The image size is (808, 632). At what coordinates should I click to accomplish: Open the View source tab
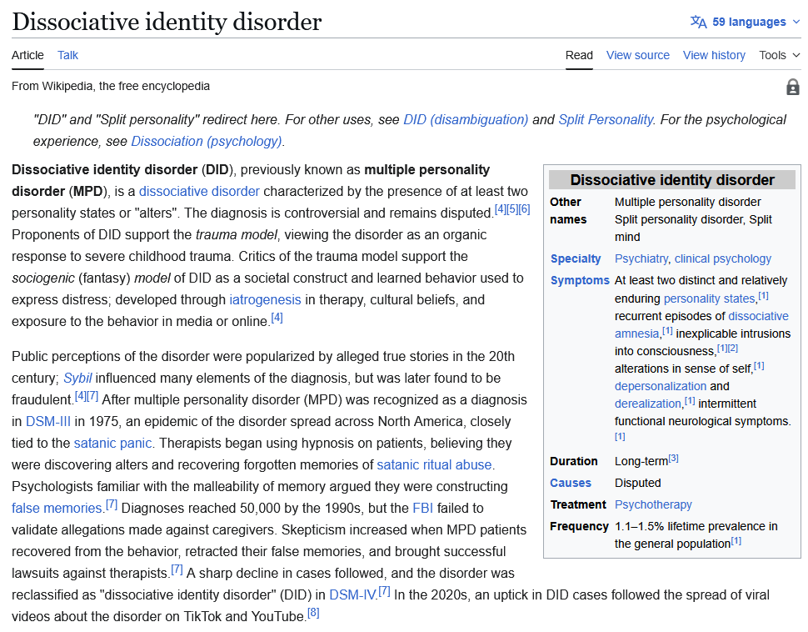coord(638,55)
